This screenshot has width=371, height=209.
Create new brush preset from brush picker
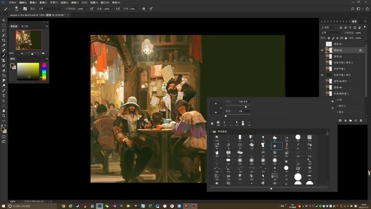(x=332, y=108)
